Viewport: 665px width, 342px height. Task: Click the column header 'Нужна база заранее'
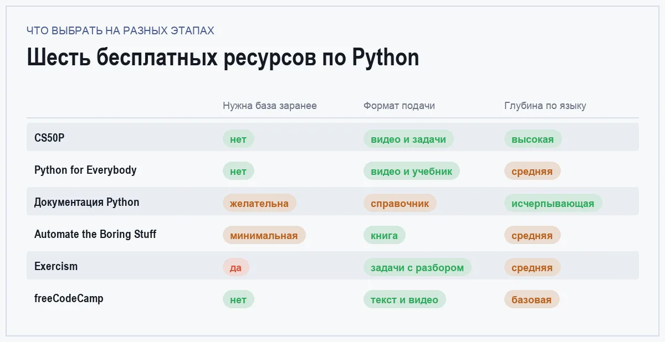point(270,106)
